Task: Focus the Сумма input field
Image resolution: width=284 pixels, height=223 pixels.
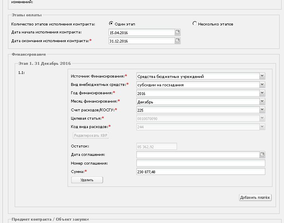Action: point(201,172)
